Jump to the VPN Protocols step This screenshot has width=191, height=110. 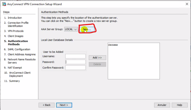(x=16, y=31)
